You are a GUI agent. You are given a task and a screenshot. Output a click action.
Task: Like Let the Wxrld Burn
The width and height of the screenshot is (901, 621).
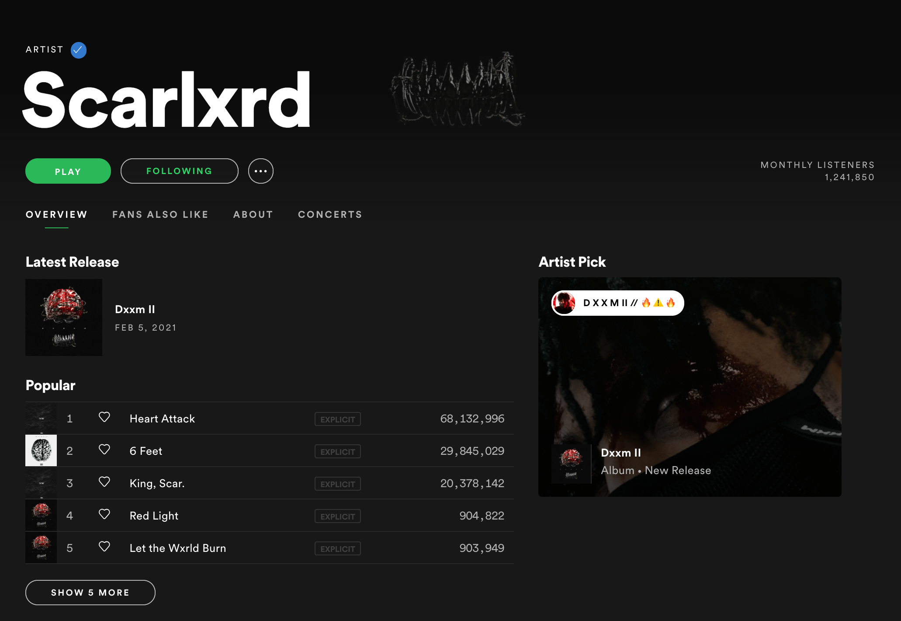point(104,547)
